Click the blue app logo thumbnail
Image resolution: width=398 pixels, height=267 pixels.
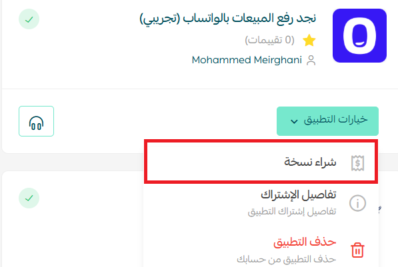click(x=360, y=35)
